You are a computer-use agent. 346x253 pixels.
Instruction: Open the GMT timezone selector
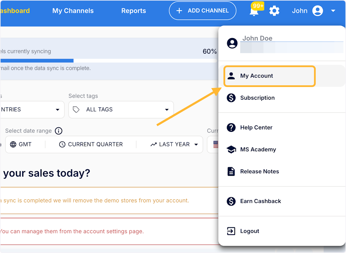pos(21,144)
